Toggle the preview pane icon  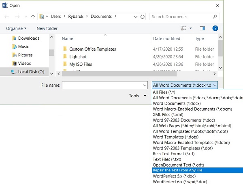[x=202, y=28]
